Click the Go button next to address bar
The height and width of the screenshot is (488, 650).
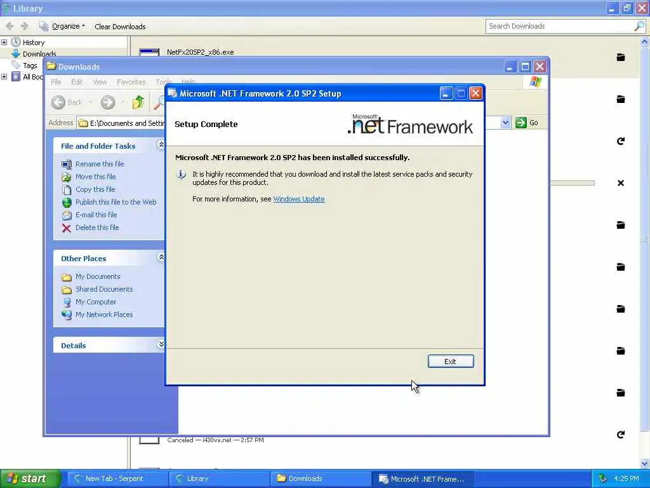(x=527, y=123)
